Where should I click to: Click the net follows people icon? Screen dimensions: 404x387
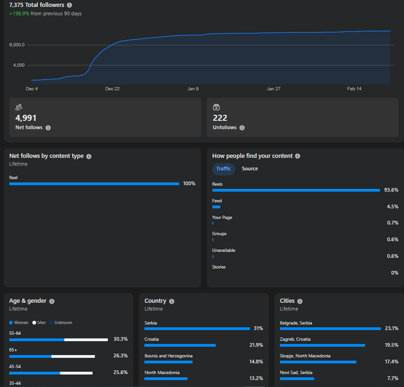[19, 107]
